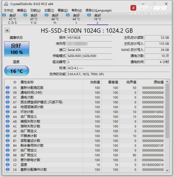This screenshot has height=177, width=174.
Task: Click the status icon for attribute 05
Action: [8, 88]
